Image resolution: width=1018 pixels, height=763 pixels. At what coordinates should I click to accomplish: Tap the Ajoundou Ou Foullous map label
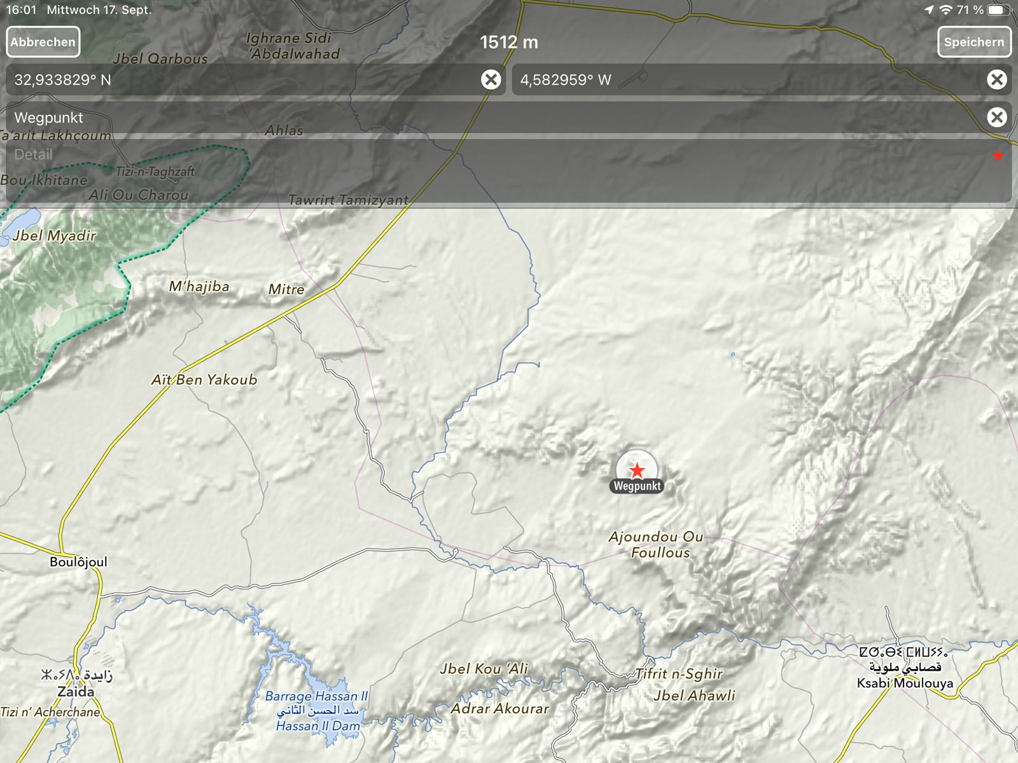[657, 544]
